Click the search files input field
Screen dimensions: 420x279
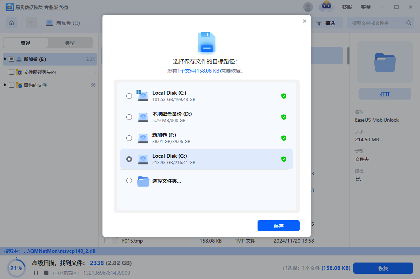377,23
